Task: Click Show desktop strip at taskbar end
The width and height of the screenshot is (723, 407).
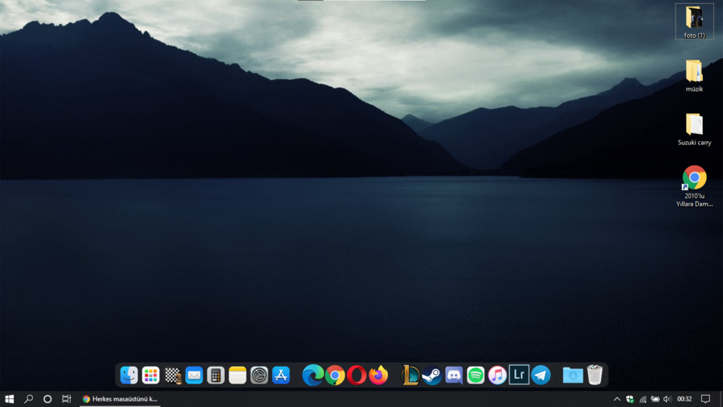Action: point(721,399)
